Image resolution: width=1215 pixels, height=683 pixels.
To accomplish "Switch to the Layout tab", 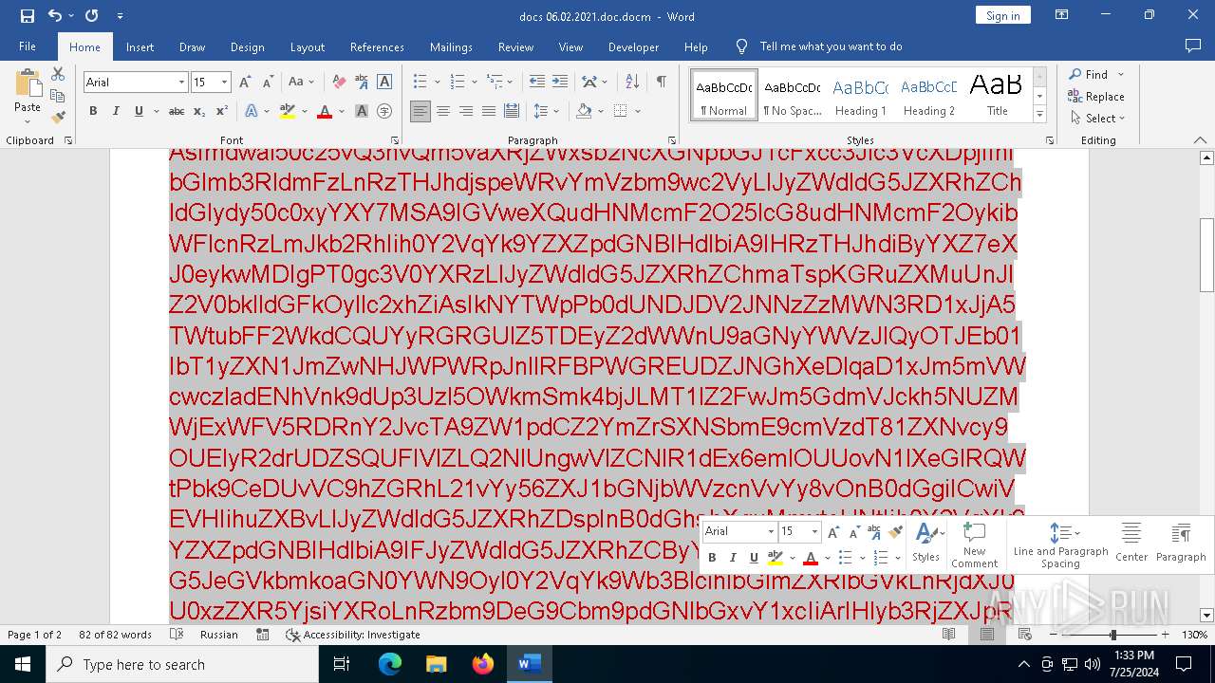I will click(307, 46).
